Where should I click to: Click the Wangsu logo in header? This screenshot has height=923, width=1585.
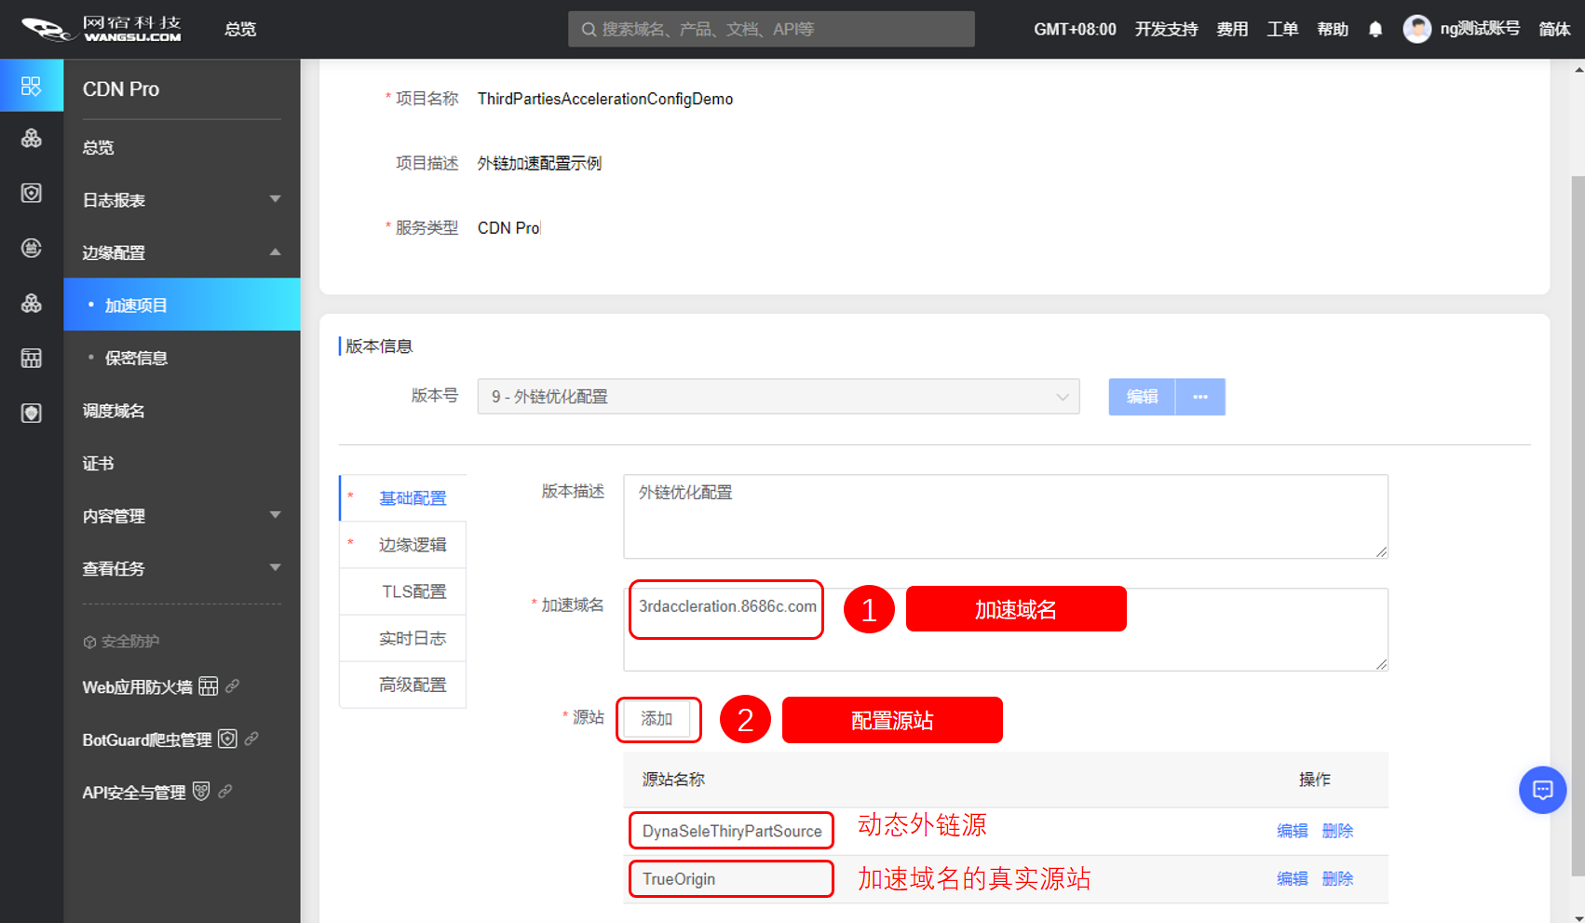pos(102,29)
